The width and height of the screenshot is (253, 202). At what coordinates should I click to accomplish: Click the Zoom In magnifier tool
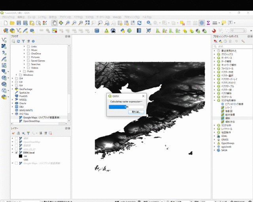point(68,23)
